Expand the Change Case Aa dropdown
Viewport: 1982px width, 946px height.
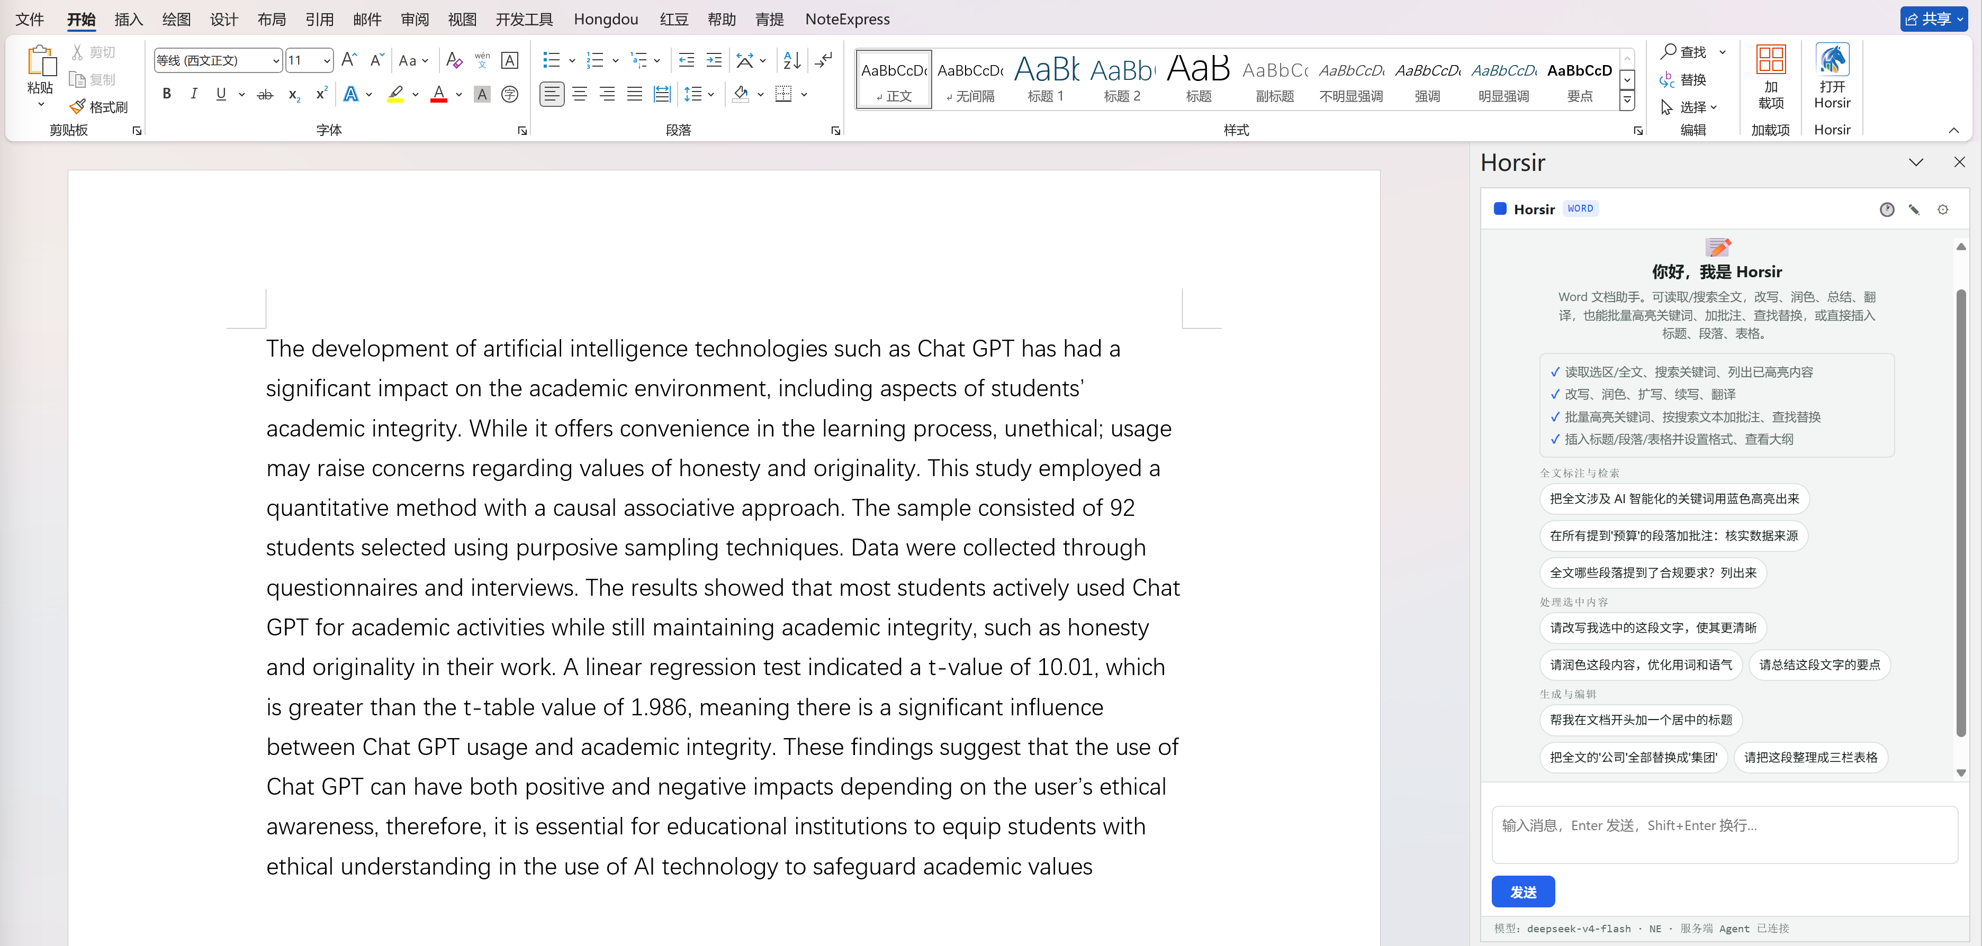(425, 60)
